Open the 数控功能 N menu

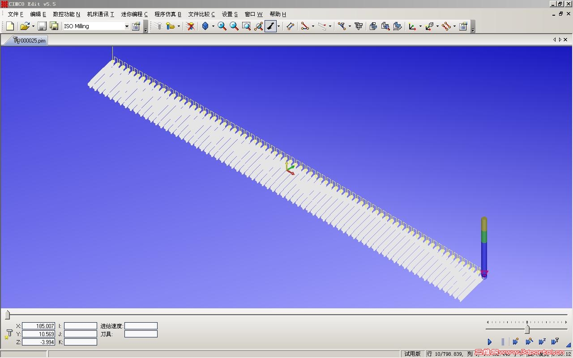point(66,14)
